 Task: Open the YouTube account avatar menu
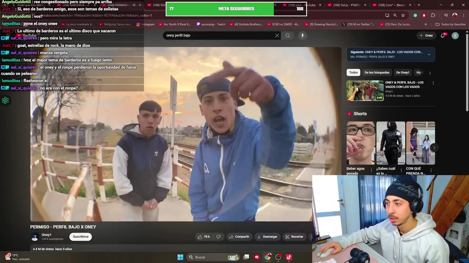455,35
